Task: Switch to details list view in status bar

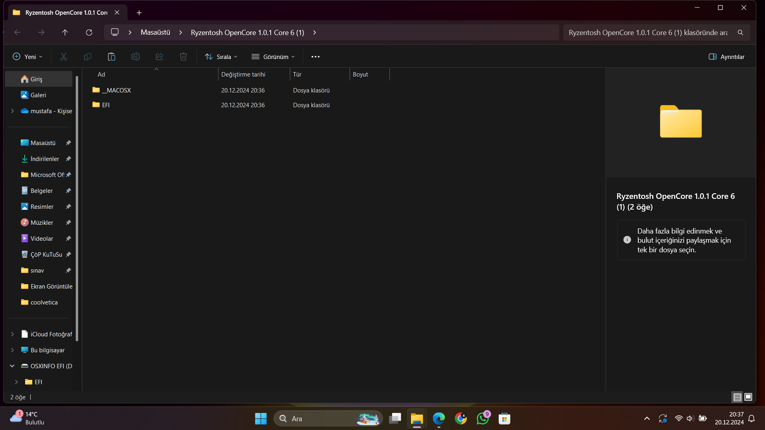Action: (737, 397)
